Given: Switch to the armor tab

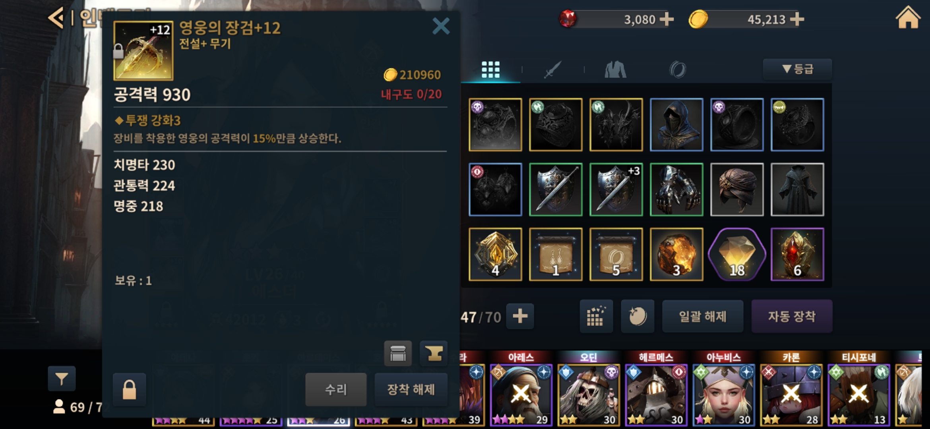Looking at the screenshot, I should point(615,70).
